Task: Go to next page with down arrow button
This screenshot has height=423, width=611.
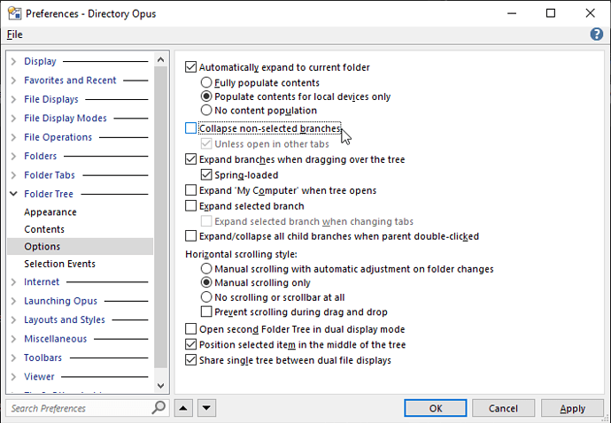Action: click(206, 408)
